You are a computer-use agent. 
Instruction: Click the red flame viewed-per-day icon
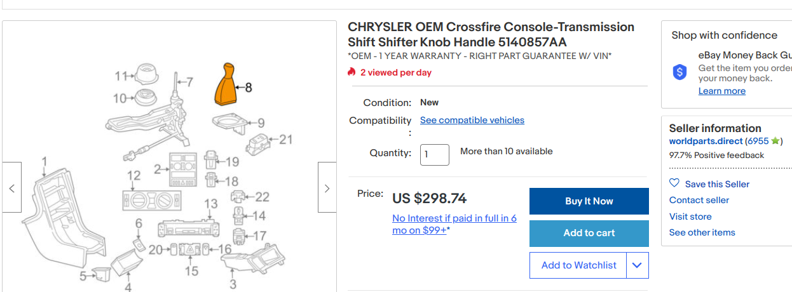tap(352, 72)
